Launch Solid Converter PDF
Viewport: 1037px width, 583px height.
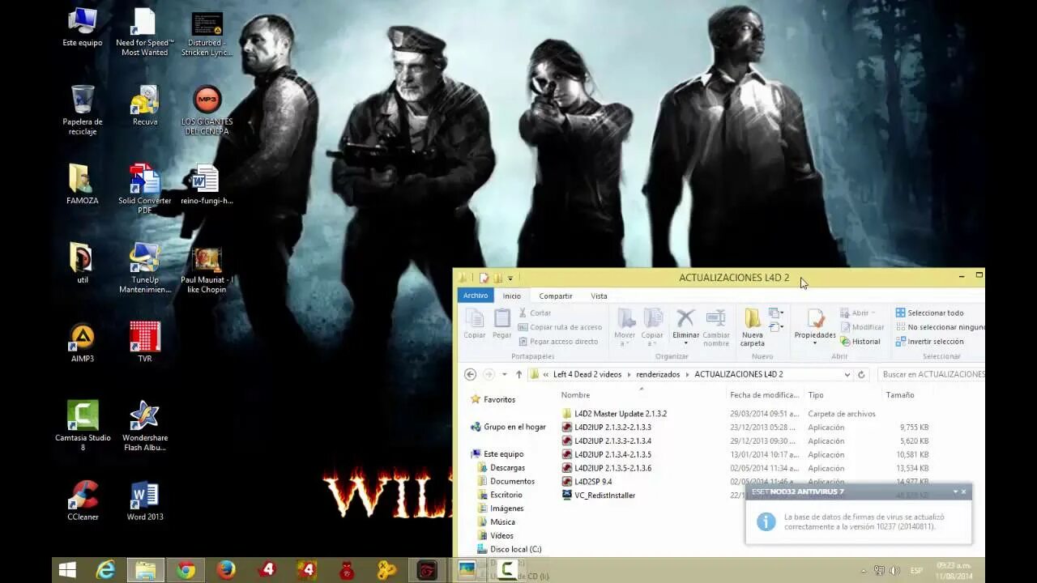pos(145,189)
